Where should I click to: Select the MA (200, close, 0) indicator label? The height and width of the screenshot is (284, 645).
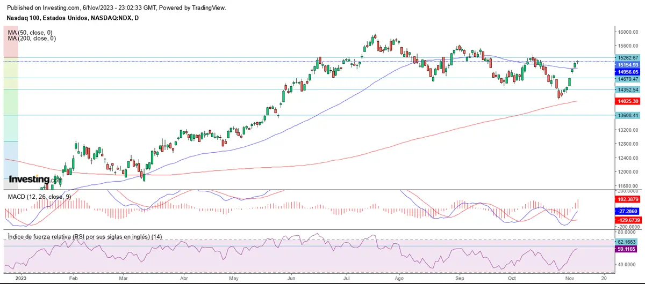[32, 39]
